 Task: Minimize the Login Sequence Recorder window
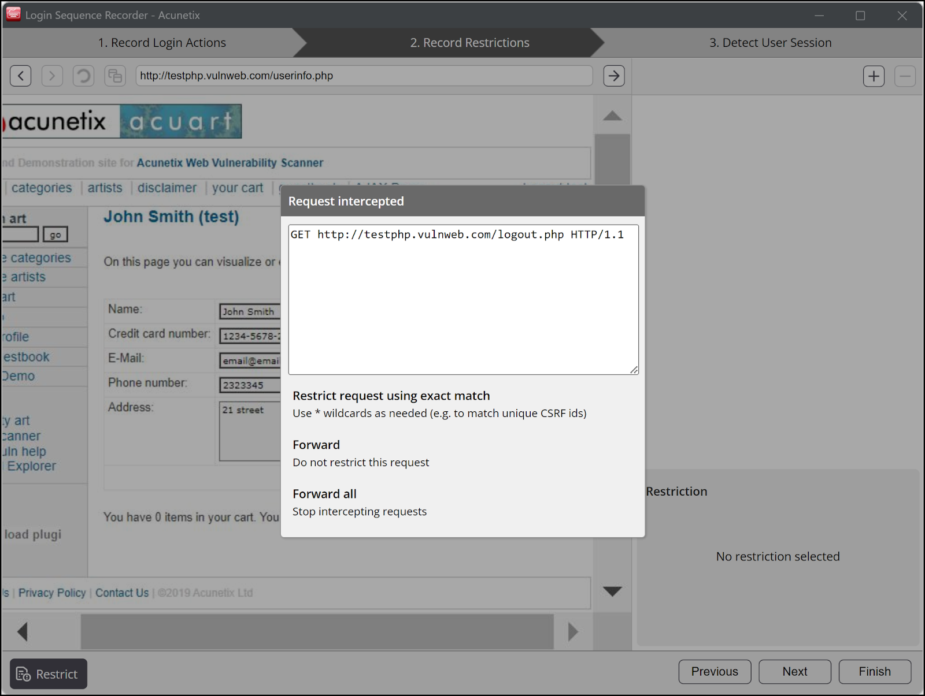[819, 16]
